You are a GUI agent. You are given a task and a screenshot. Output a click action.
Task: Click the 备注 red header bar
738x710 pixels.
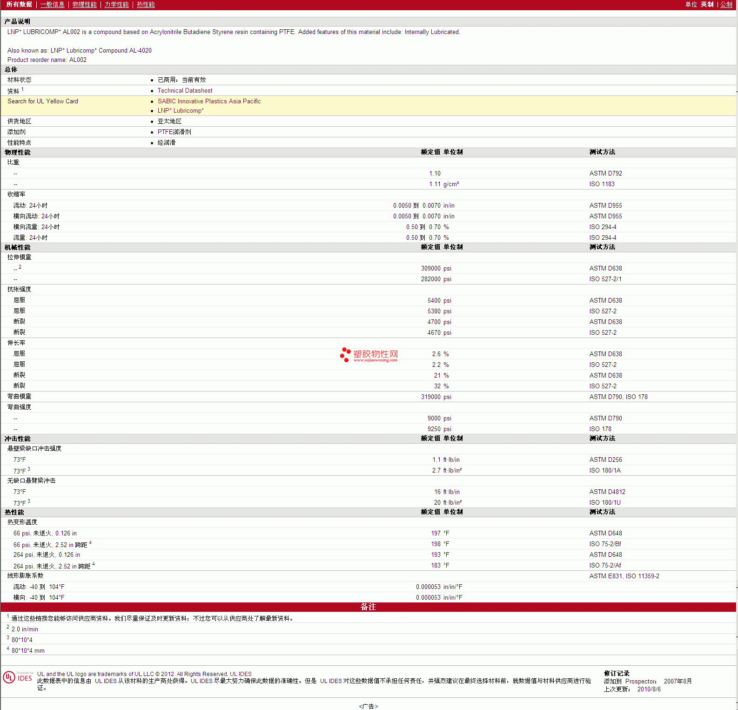368,607
